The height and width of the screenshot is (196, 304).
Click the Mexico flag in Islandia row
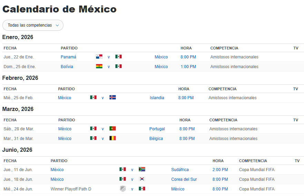tap(93, 97)
